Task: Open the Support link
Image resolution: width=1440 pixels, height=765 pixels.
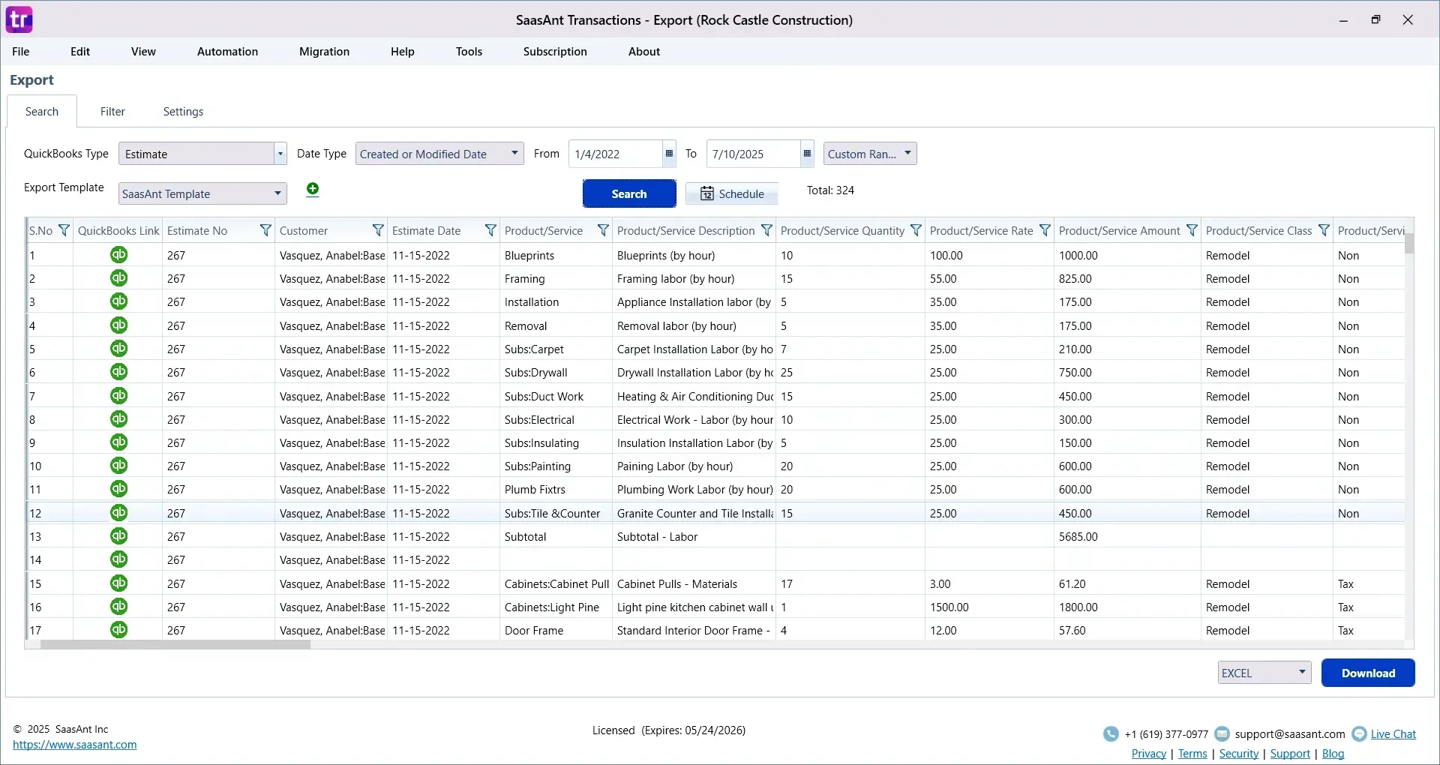Action: coord(1290,754)
